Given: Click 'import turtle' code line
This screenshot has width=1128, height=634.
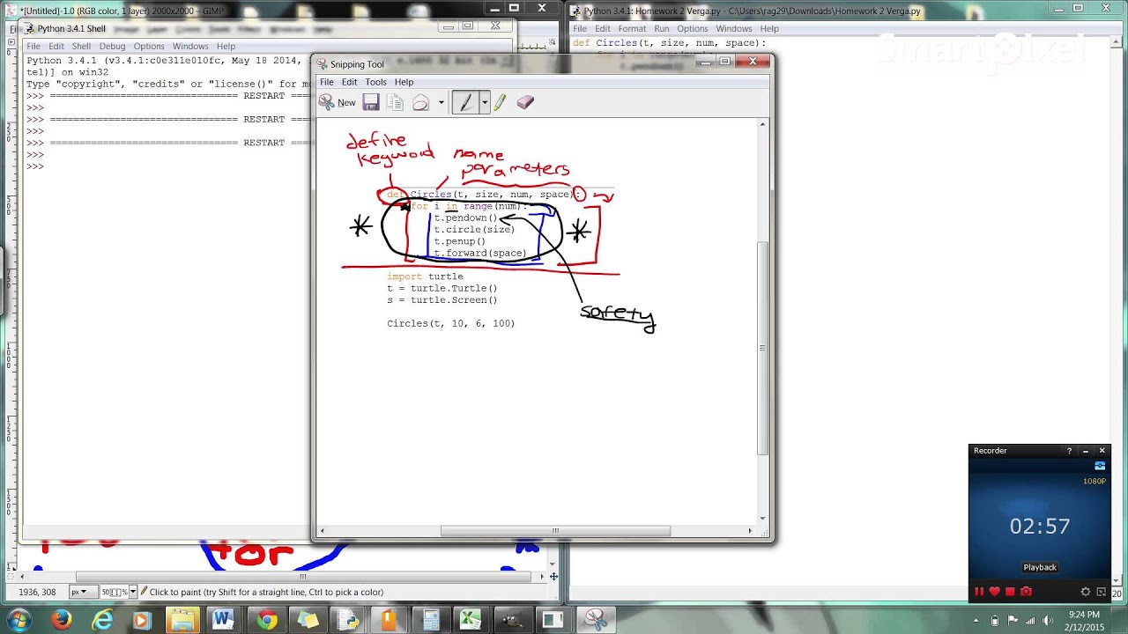Looking at the screenshot, I should click(x=425, y=276).
